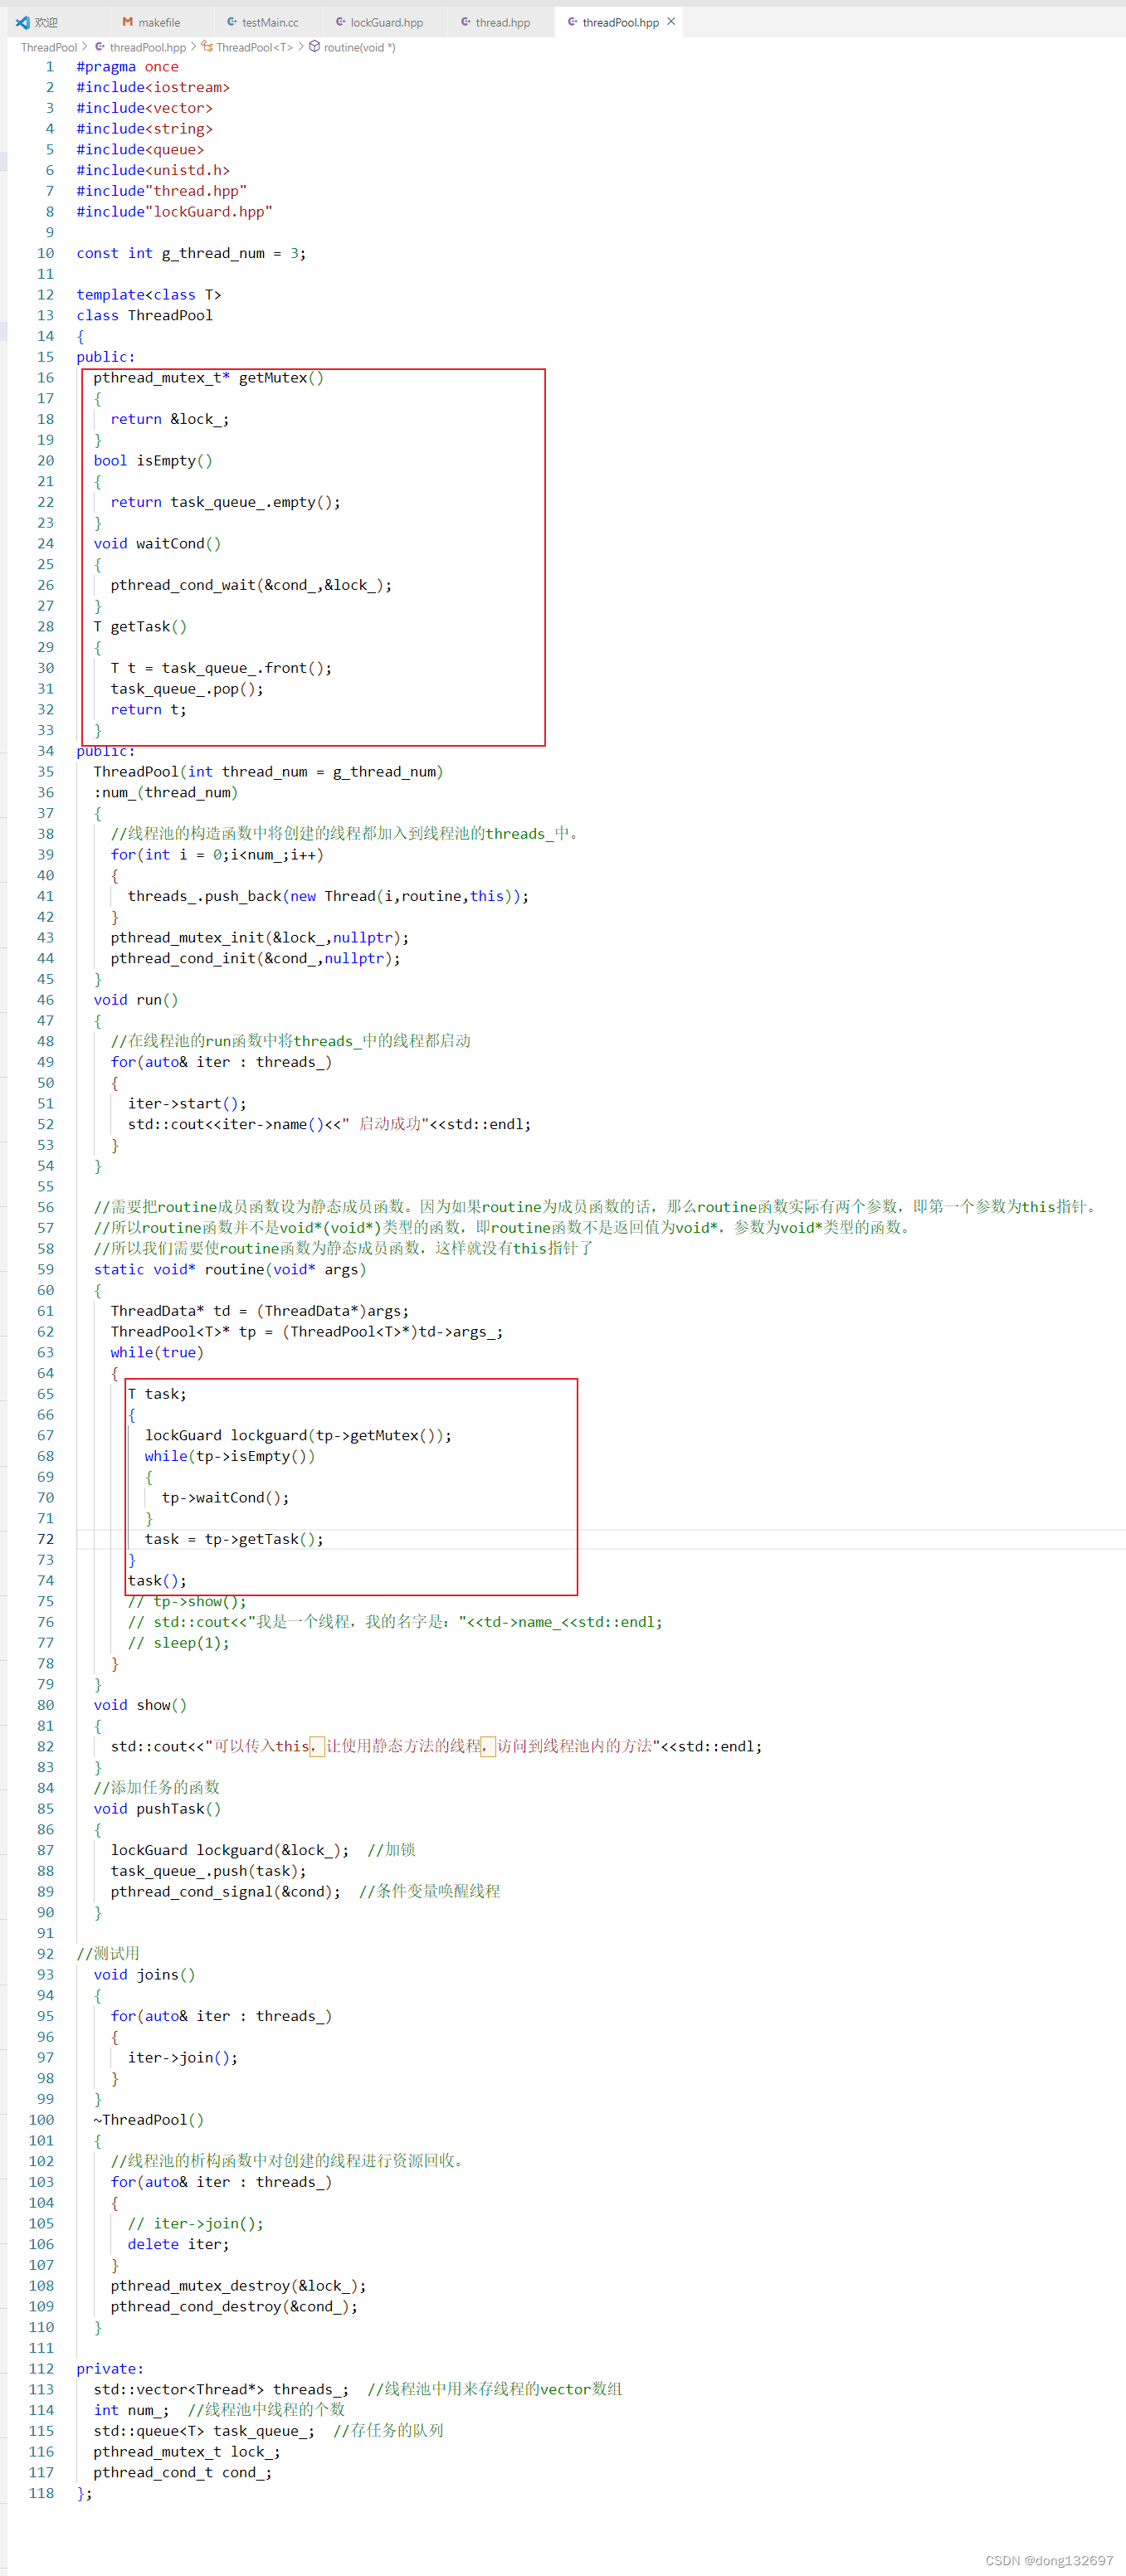The width and height of the screenshot is (1126, 2576).
Task: Click 'void show()' declaration
Action: [140, 1706]
